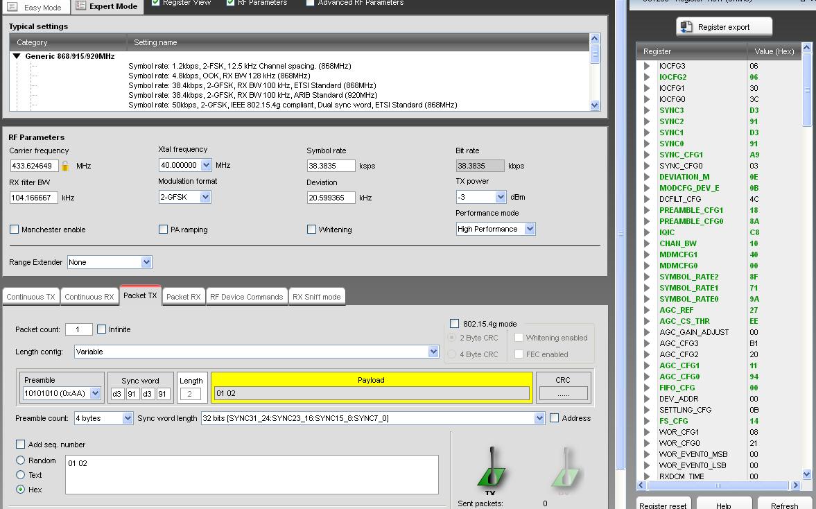Click the Symbol rate input field
Viewport: 816px width, 509px height.
[x=331, y=166]
